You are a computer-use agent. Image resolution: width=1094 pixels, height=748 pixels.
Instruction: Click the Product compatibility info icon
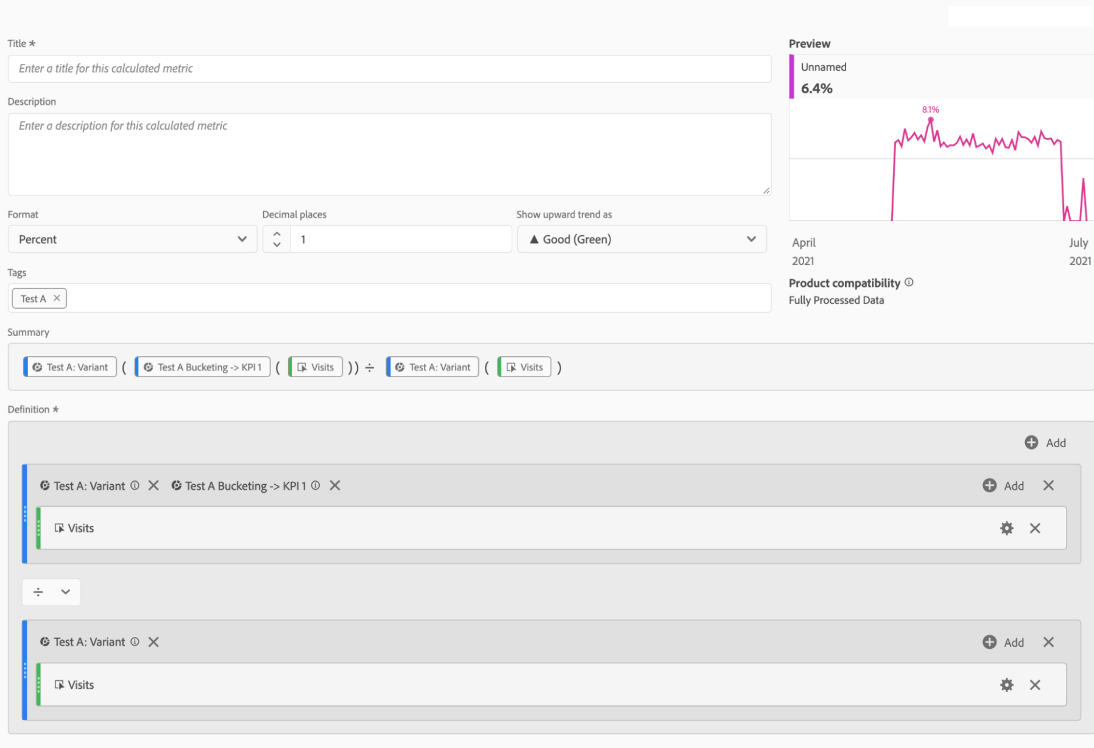[x=909, y=281]
